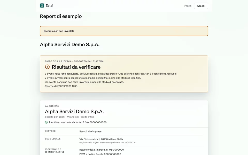
Task: Click the Report di esempio heading
Action: [61, 16]
